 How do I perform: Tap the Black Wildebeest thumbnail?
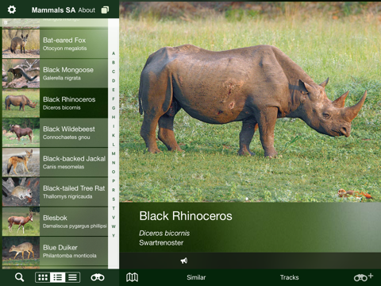point(21,133)
